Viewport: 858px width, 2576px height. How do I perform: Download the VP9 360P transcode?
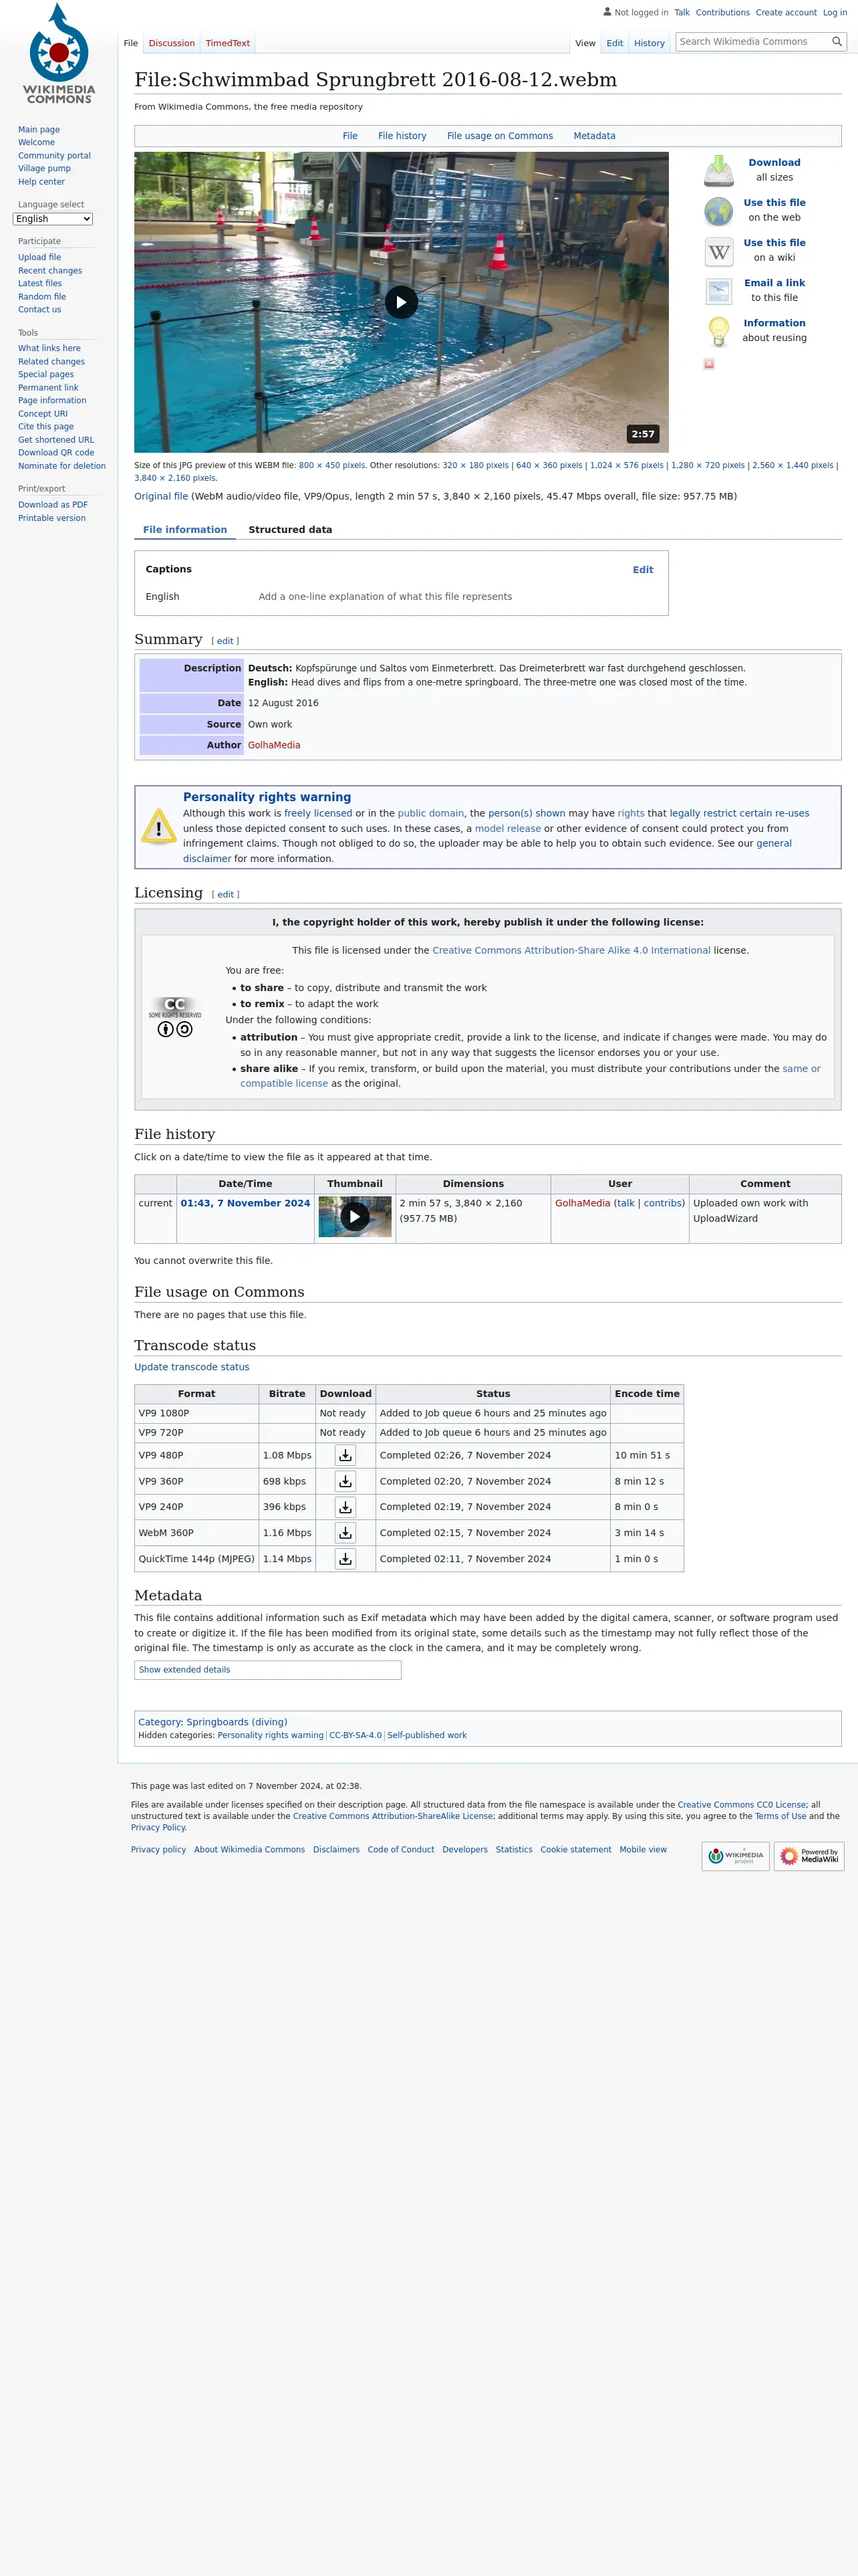[345, 1481]
